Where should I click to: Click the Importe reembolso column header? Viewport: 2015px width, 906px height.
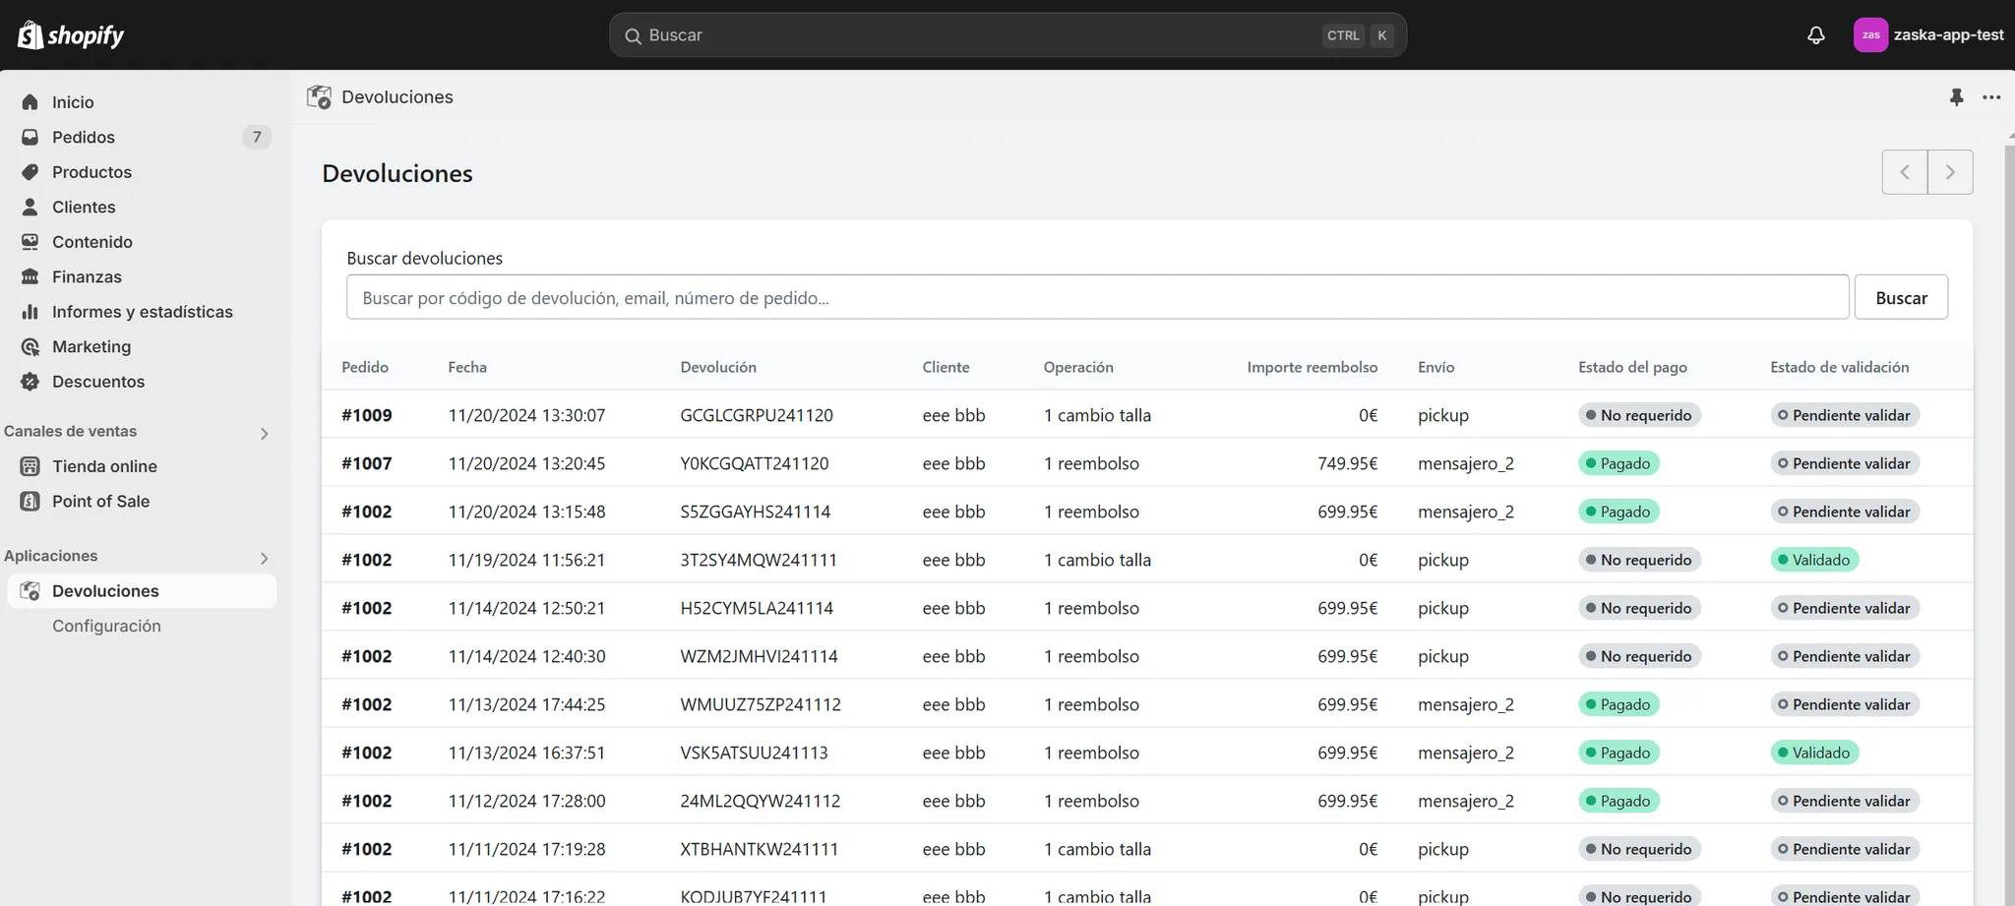point(1313,367)
